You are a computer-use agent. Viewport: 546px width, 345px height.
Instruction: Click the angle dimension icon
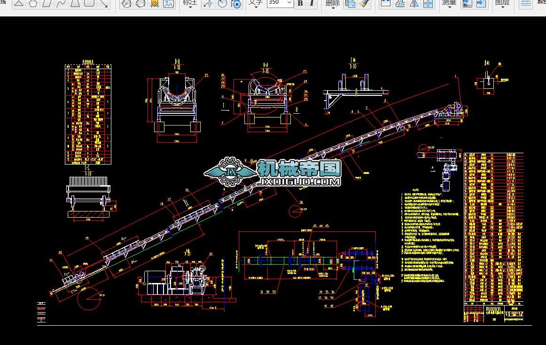point(222,4)
